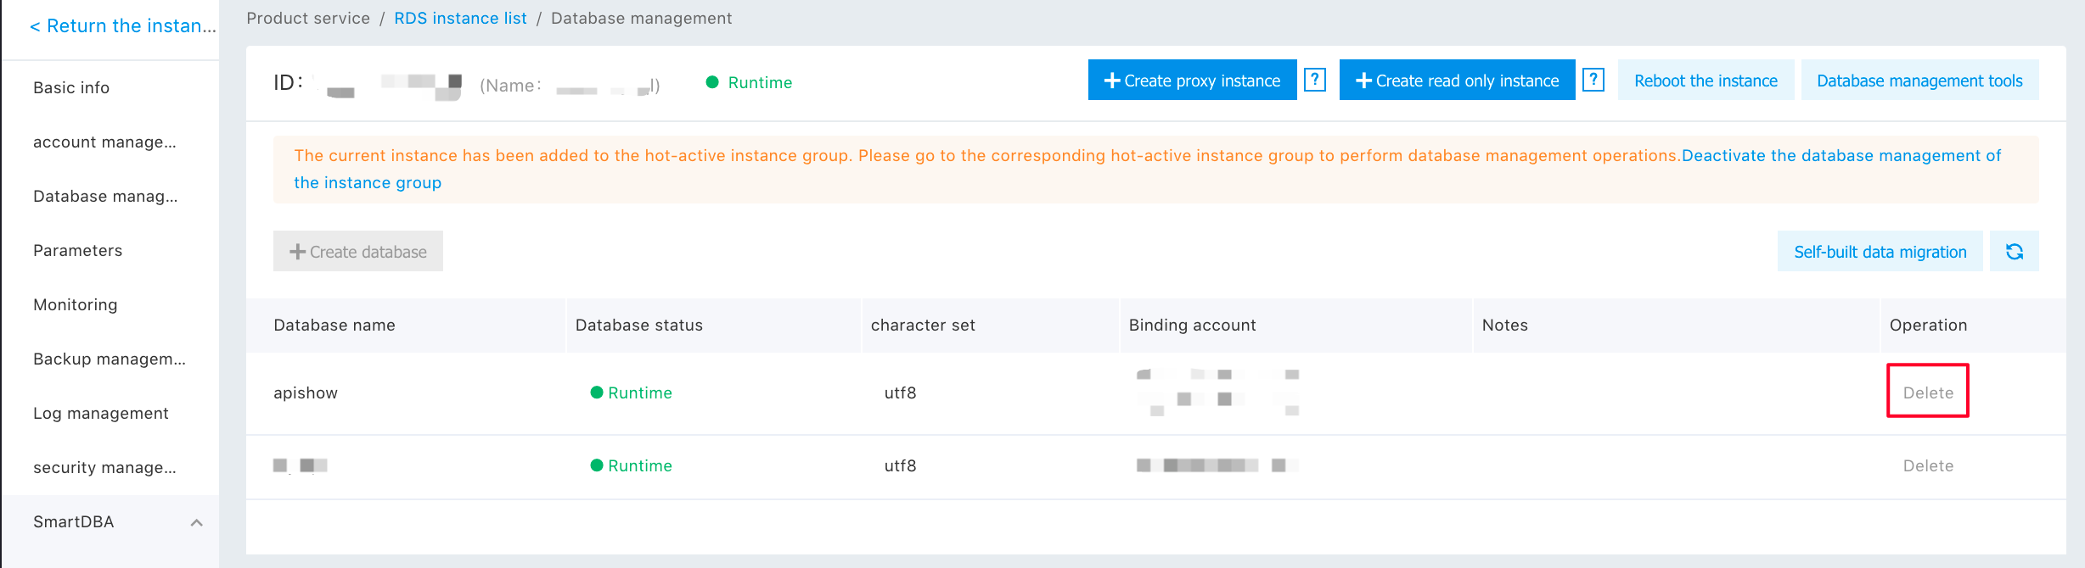2085x568 pixels.
Task: Open Database management tools
Action: (x=1919, y=81)
